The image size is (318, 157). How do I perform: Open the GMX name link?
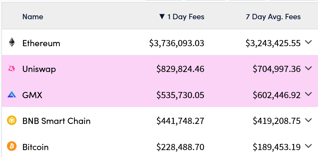(x=32, y=95)
